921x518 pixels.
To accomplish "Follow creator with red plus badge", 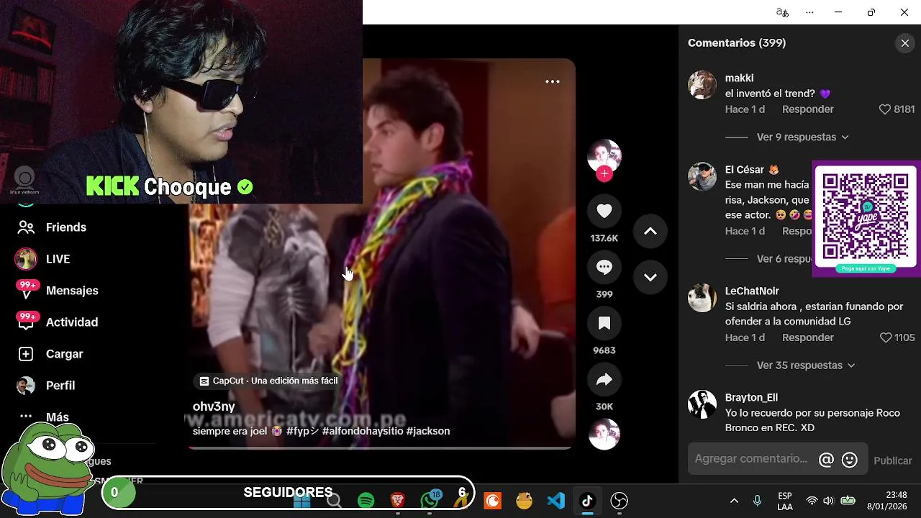I will coord(604,174).
